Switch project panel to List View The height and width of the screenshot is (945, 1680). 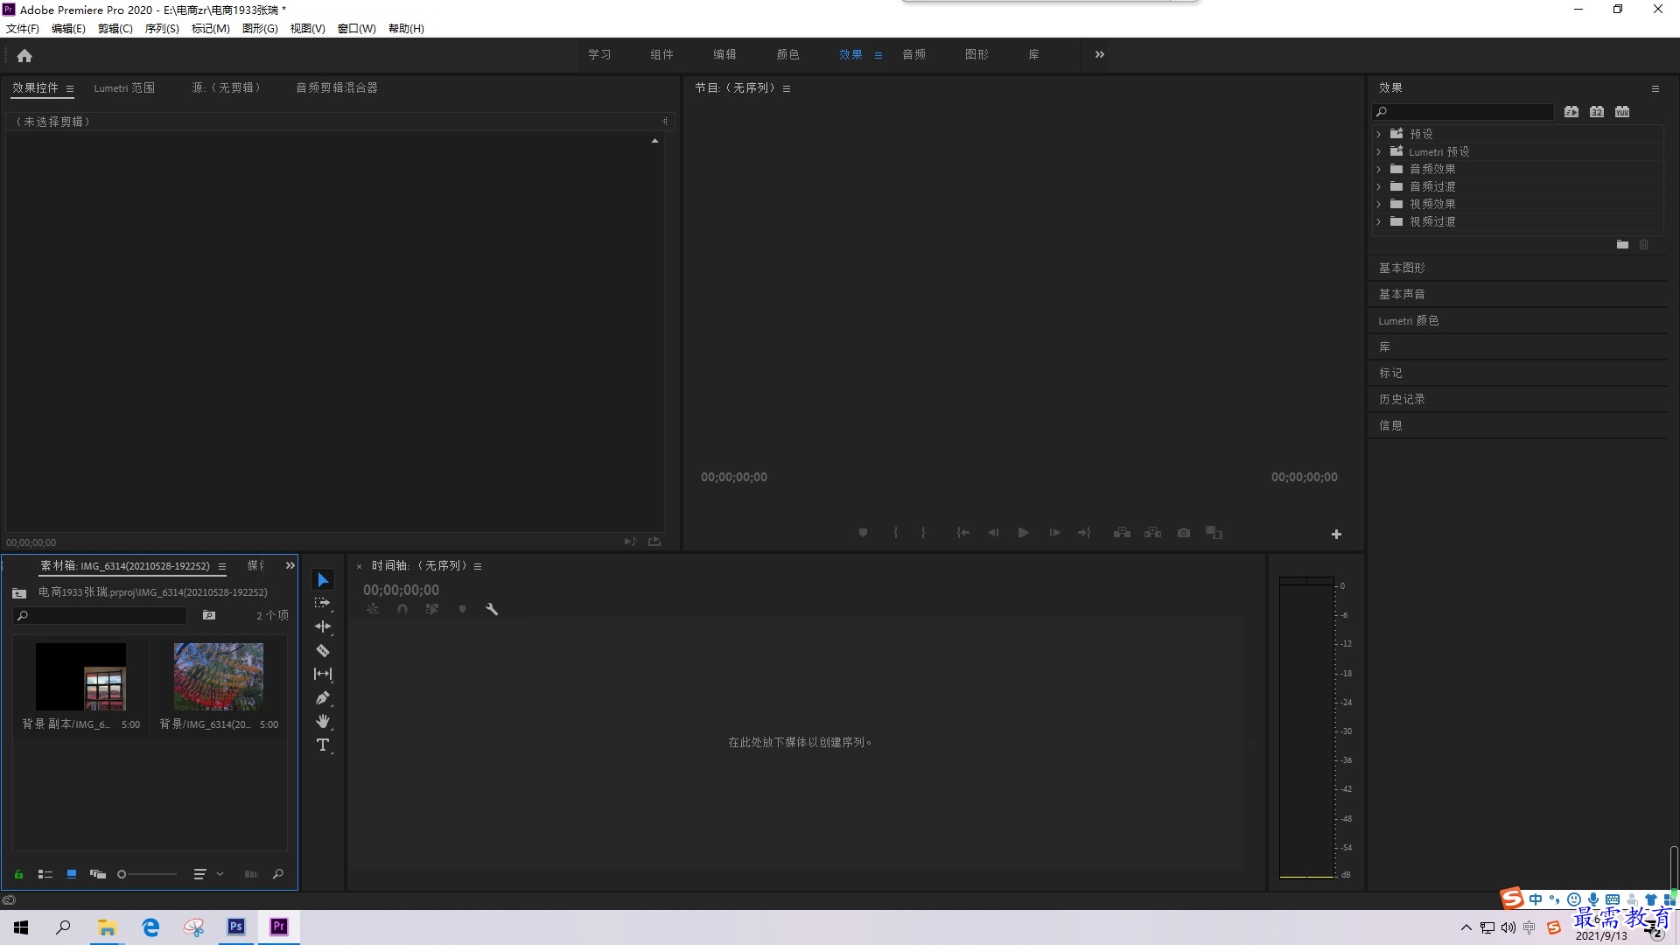pos(45,874)
